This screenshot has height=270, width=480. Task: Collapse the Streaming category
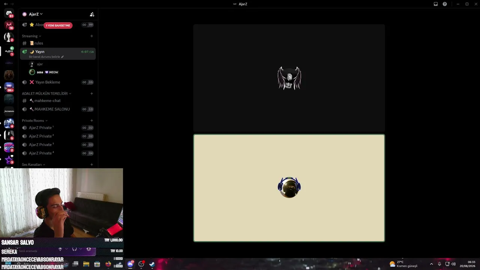(x=31, y=36)
